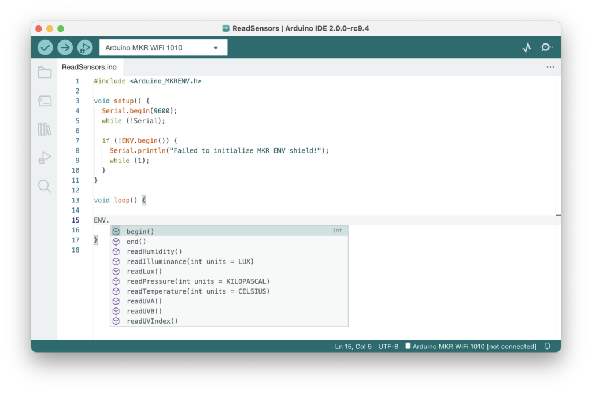Screen dimensions: 592x393
Task: Close the window with red button
Action: [39, 28]
